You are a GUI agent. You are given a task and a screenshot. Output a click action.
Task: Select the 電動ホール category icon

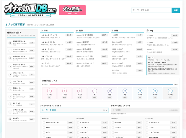10,89
